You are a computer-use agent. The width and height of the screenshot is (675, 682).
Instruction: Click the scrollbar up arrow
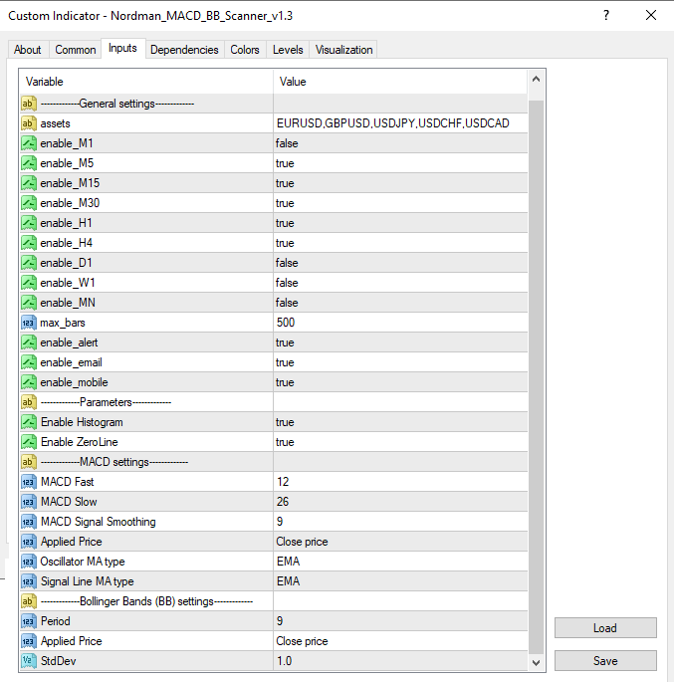tap(536, 80)
